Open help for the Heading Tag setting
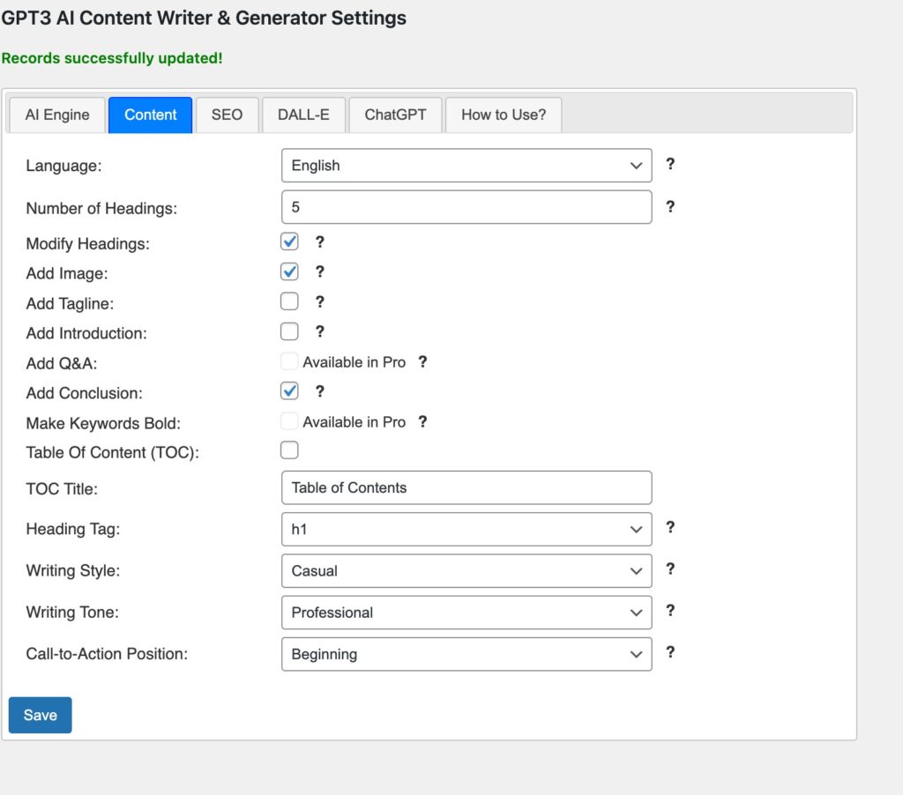This screenshot has height=795, width=903. tap(670, 527)
